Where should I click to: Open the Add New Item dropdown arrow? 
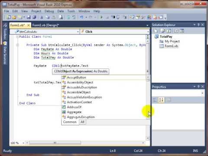coord(24,17)
